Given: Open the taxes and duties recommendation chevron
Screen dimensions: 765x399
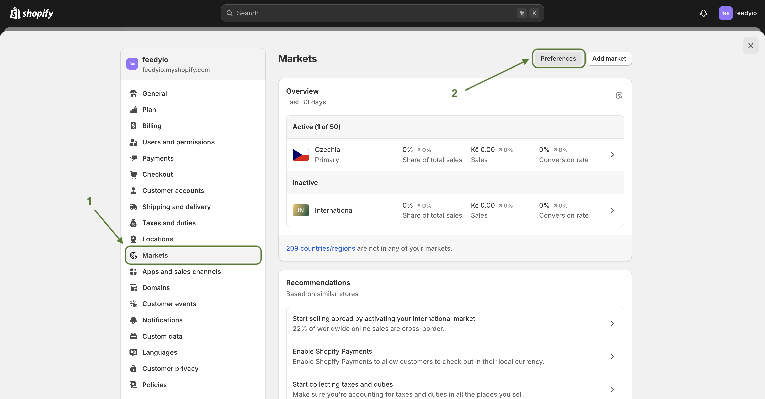Looking at the screenshot, I should (x=612, y=389).
